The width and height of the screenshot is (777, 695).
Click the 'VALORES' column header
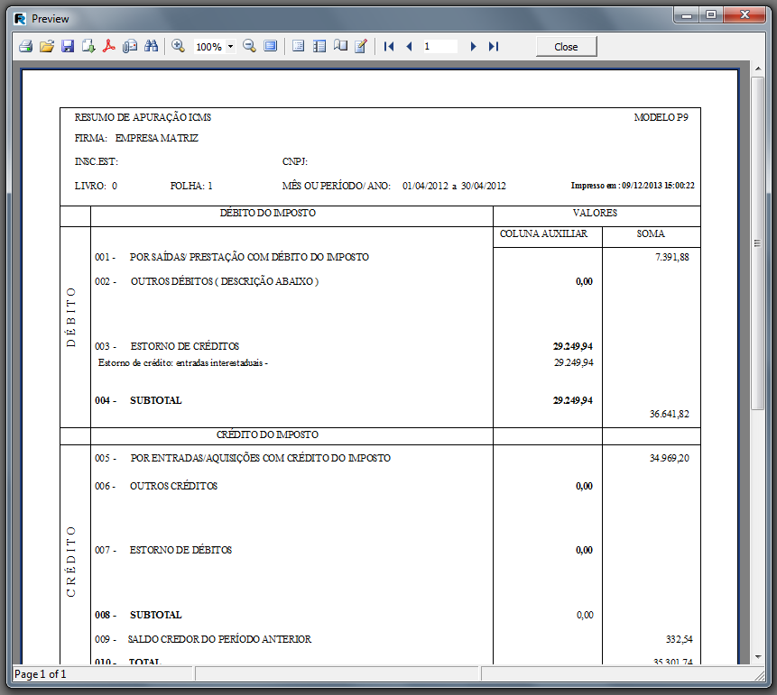[595, 213]
